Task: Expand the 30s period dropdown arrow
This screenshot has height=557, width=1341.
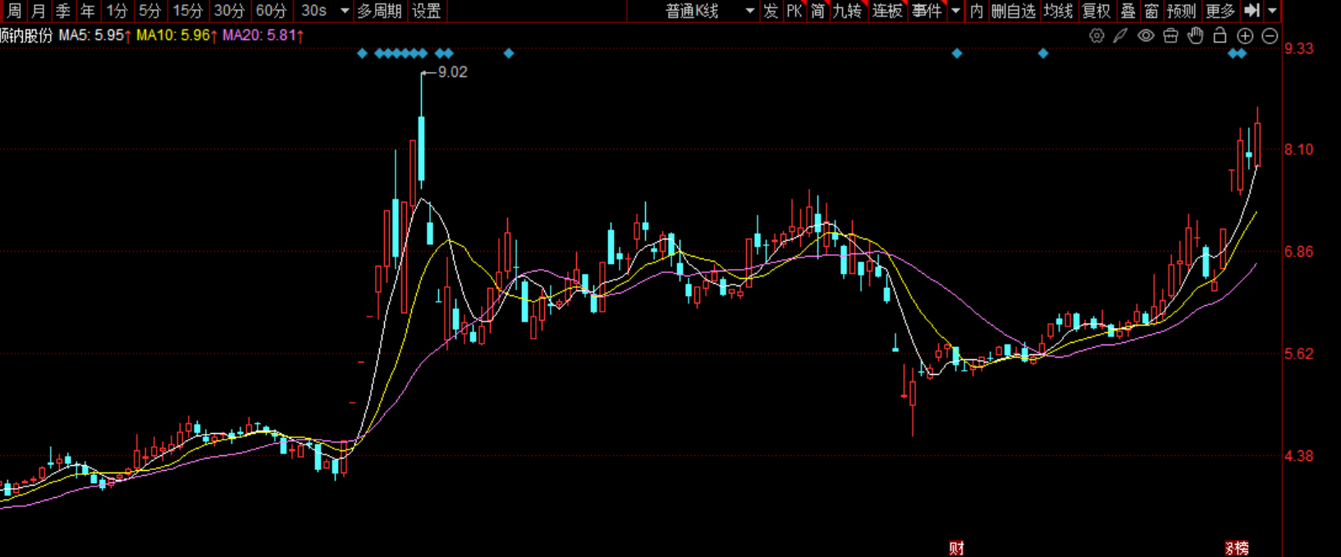Action: click(345, 11)
